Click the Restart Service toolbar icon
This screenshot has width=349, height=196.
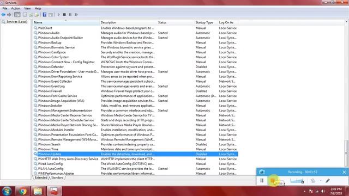tap(76, 15)
